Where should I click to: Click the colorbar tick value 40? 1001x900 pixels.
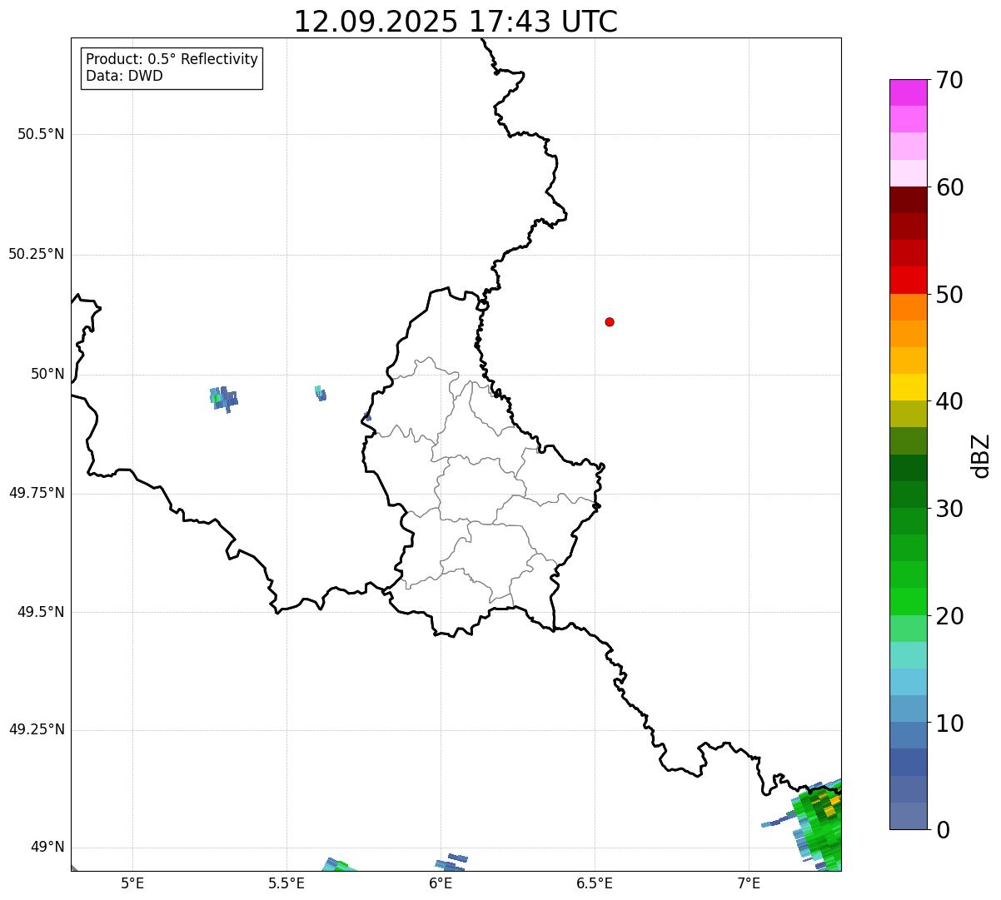pyautogui.click(x=949, y=401)
